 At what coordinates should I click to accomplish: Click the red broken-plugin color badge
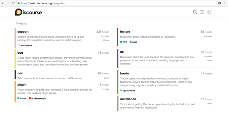[x=30, y=98]
